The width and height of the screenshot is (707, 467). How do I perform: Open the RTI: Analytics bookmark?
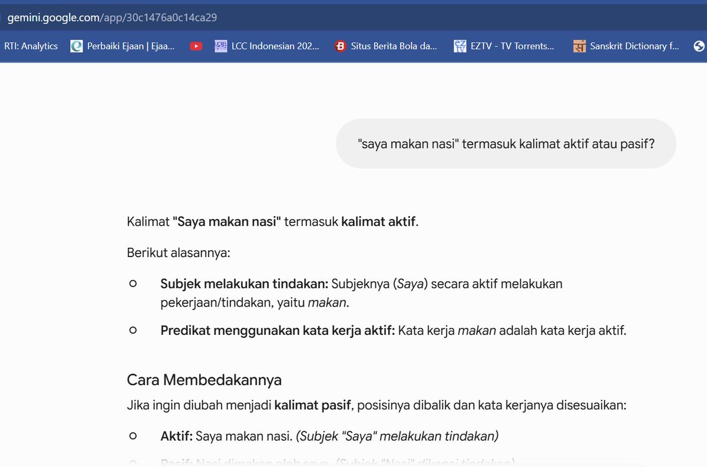click(31, 46)
